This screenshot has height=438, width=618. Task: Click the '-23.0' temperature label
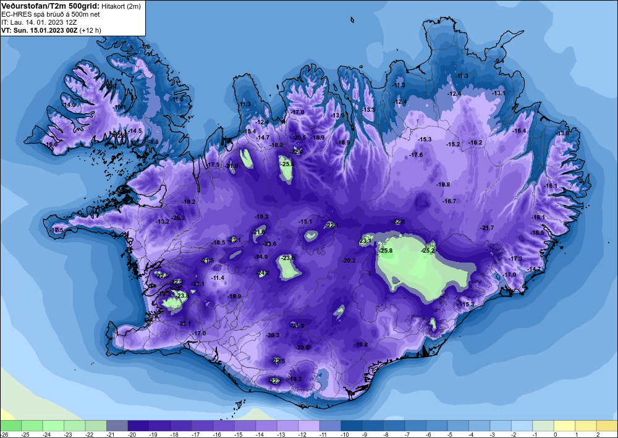coord(288,258)
